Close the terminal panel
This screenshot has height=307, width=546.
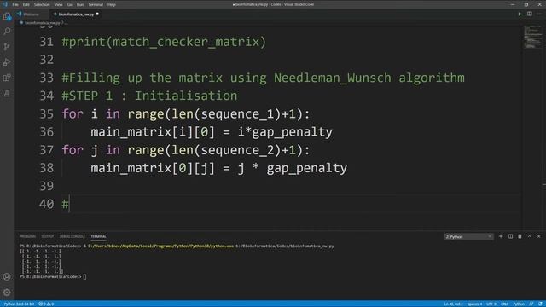point(538,236)
